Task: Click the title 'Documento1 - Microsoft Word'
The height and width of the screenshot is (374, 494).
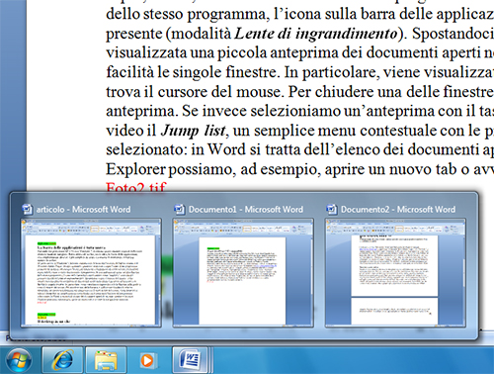Action: (246, 210)
